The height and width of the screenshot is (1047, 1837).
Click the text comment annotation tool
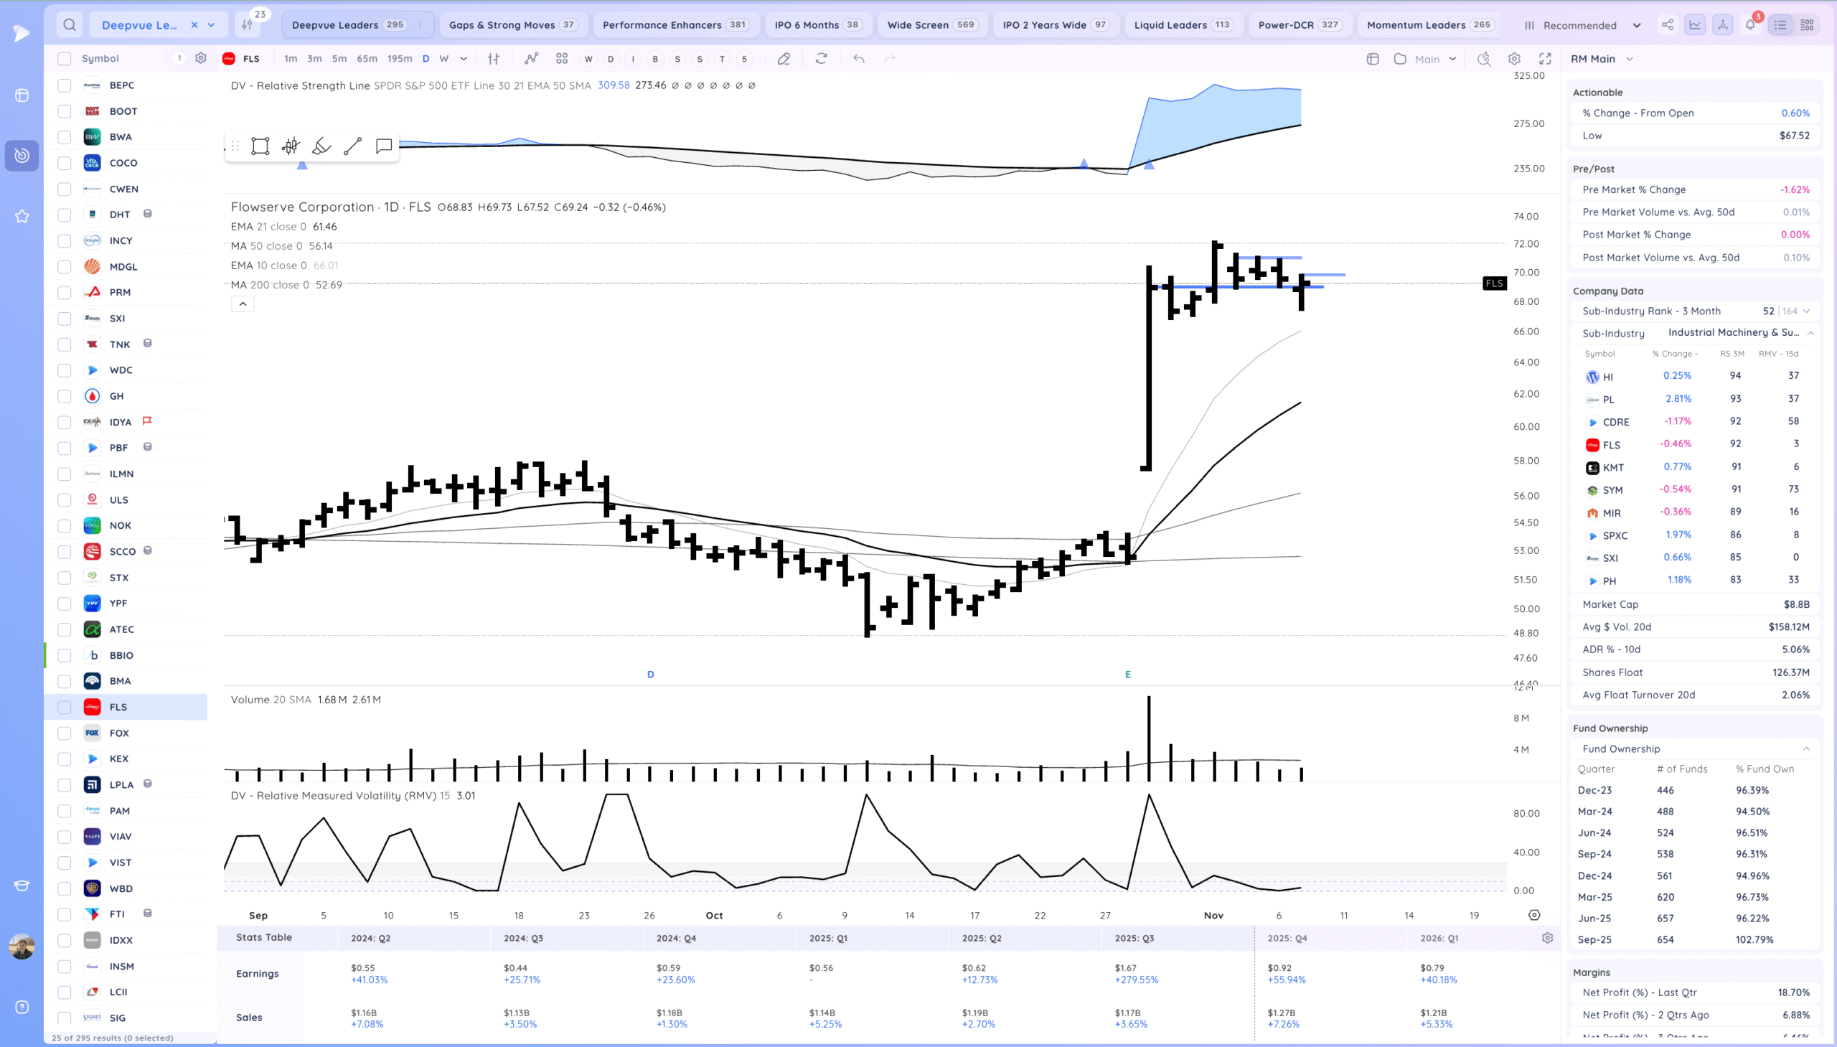384,146
